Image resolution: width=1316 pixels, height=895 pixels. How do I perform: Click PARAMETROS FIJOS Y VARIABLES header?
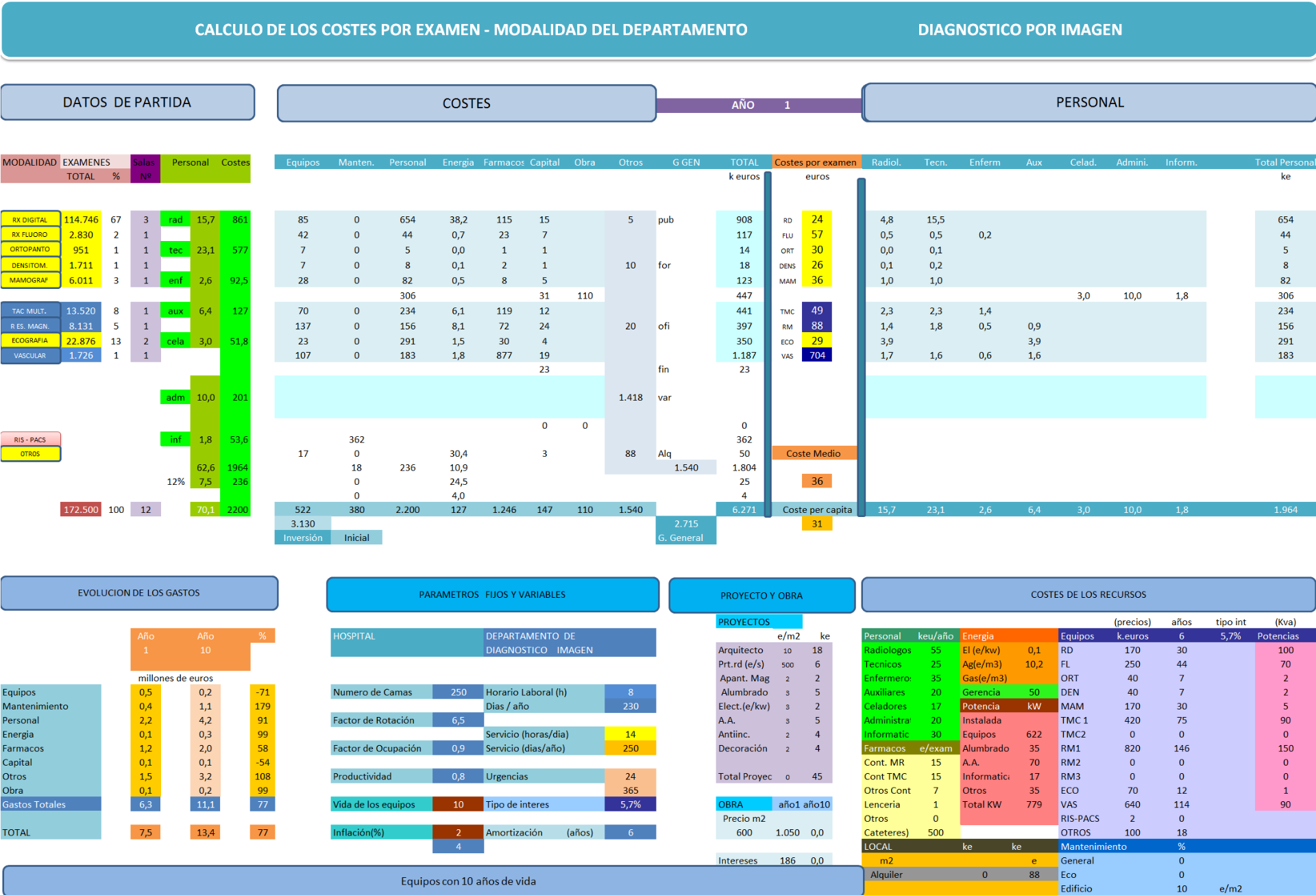point(492,594)
